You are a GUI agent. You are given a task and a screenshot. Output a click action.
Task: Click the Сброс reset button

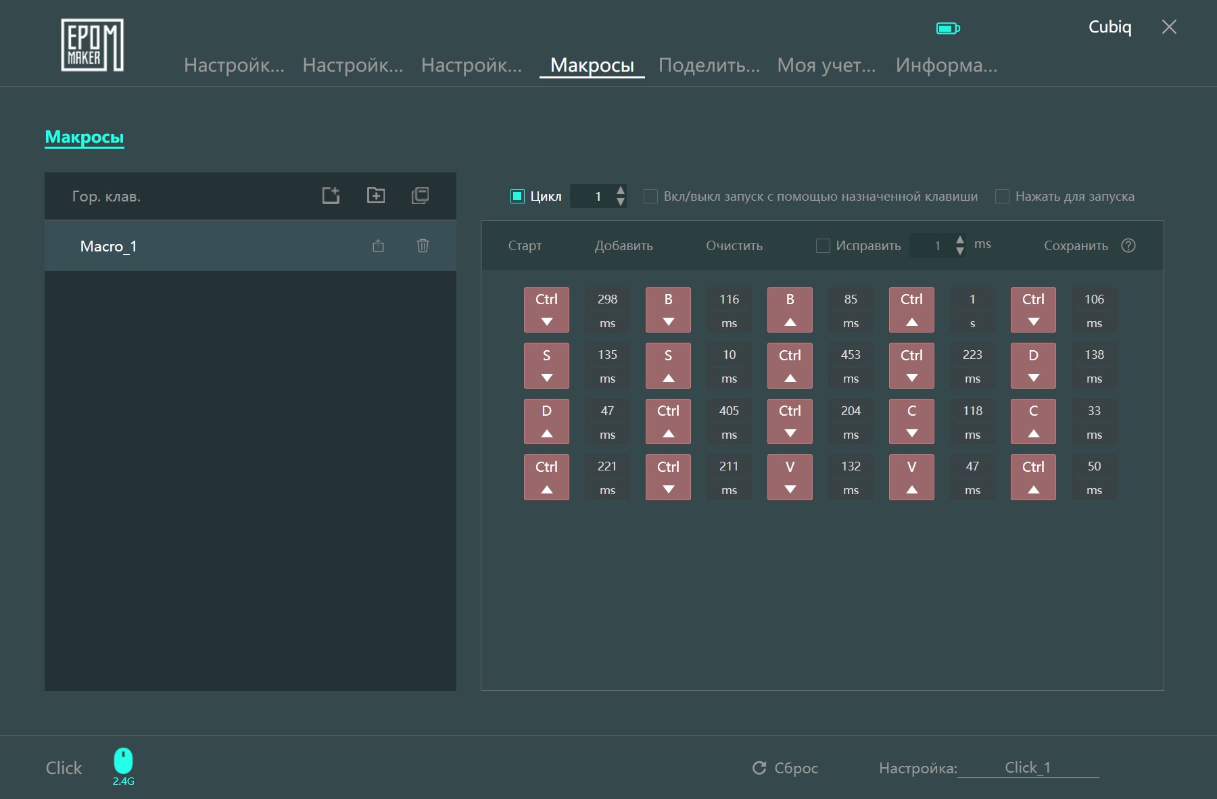click(796, 768)
